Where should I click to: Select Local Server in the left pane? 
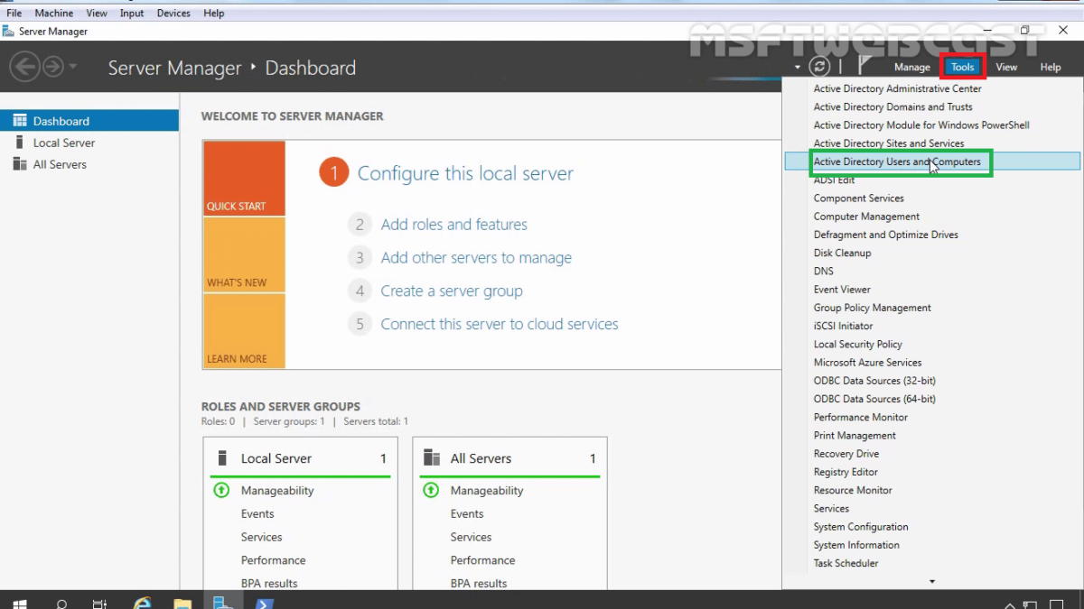[89, 143]
